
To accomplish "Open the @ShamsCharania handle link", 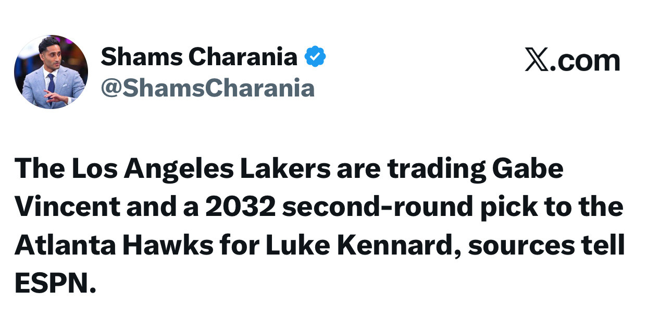I will (x=207, y=88).
